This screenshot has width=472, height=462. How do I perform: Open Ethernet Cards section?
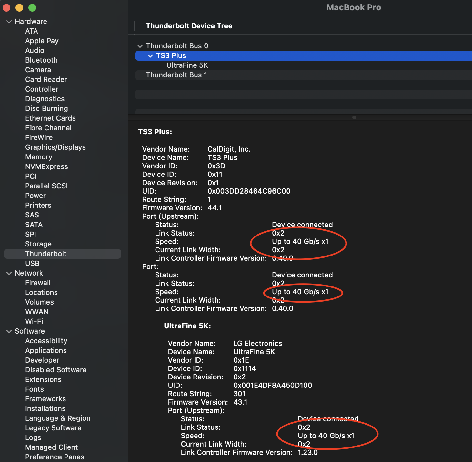coord(50,118)
